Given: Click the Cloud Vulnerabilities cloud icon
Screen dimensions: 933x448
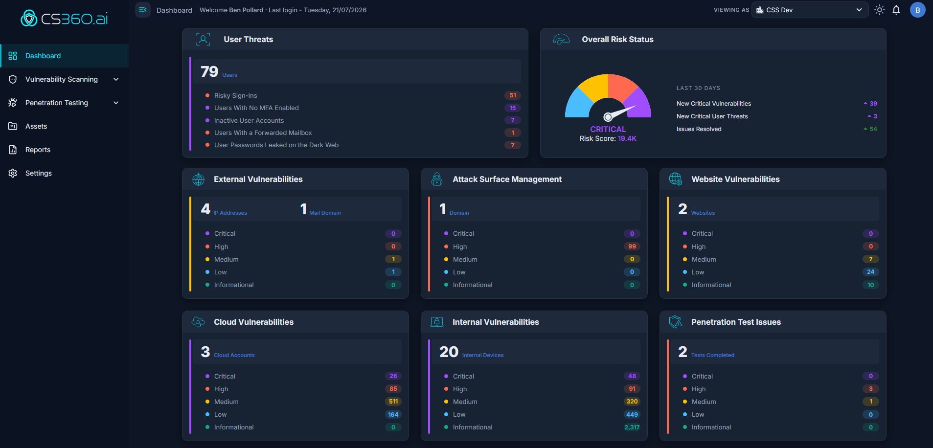Looking at the screenshot, I should (198, 322).
